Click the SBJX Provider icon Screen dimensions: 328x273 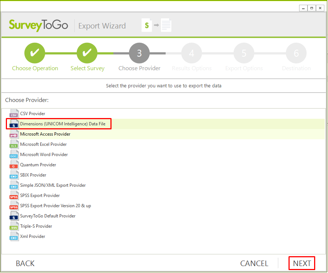[14, 175]
